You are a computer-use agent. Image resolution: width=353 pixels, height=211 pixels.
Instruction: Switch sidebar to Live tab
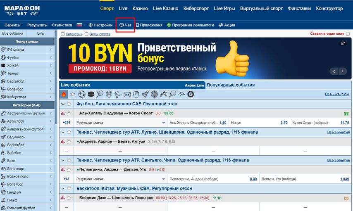[x=41, y=33]
